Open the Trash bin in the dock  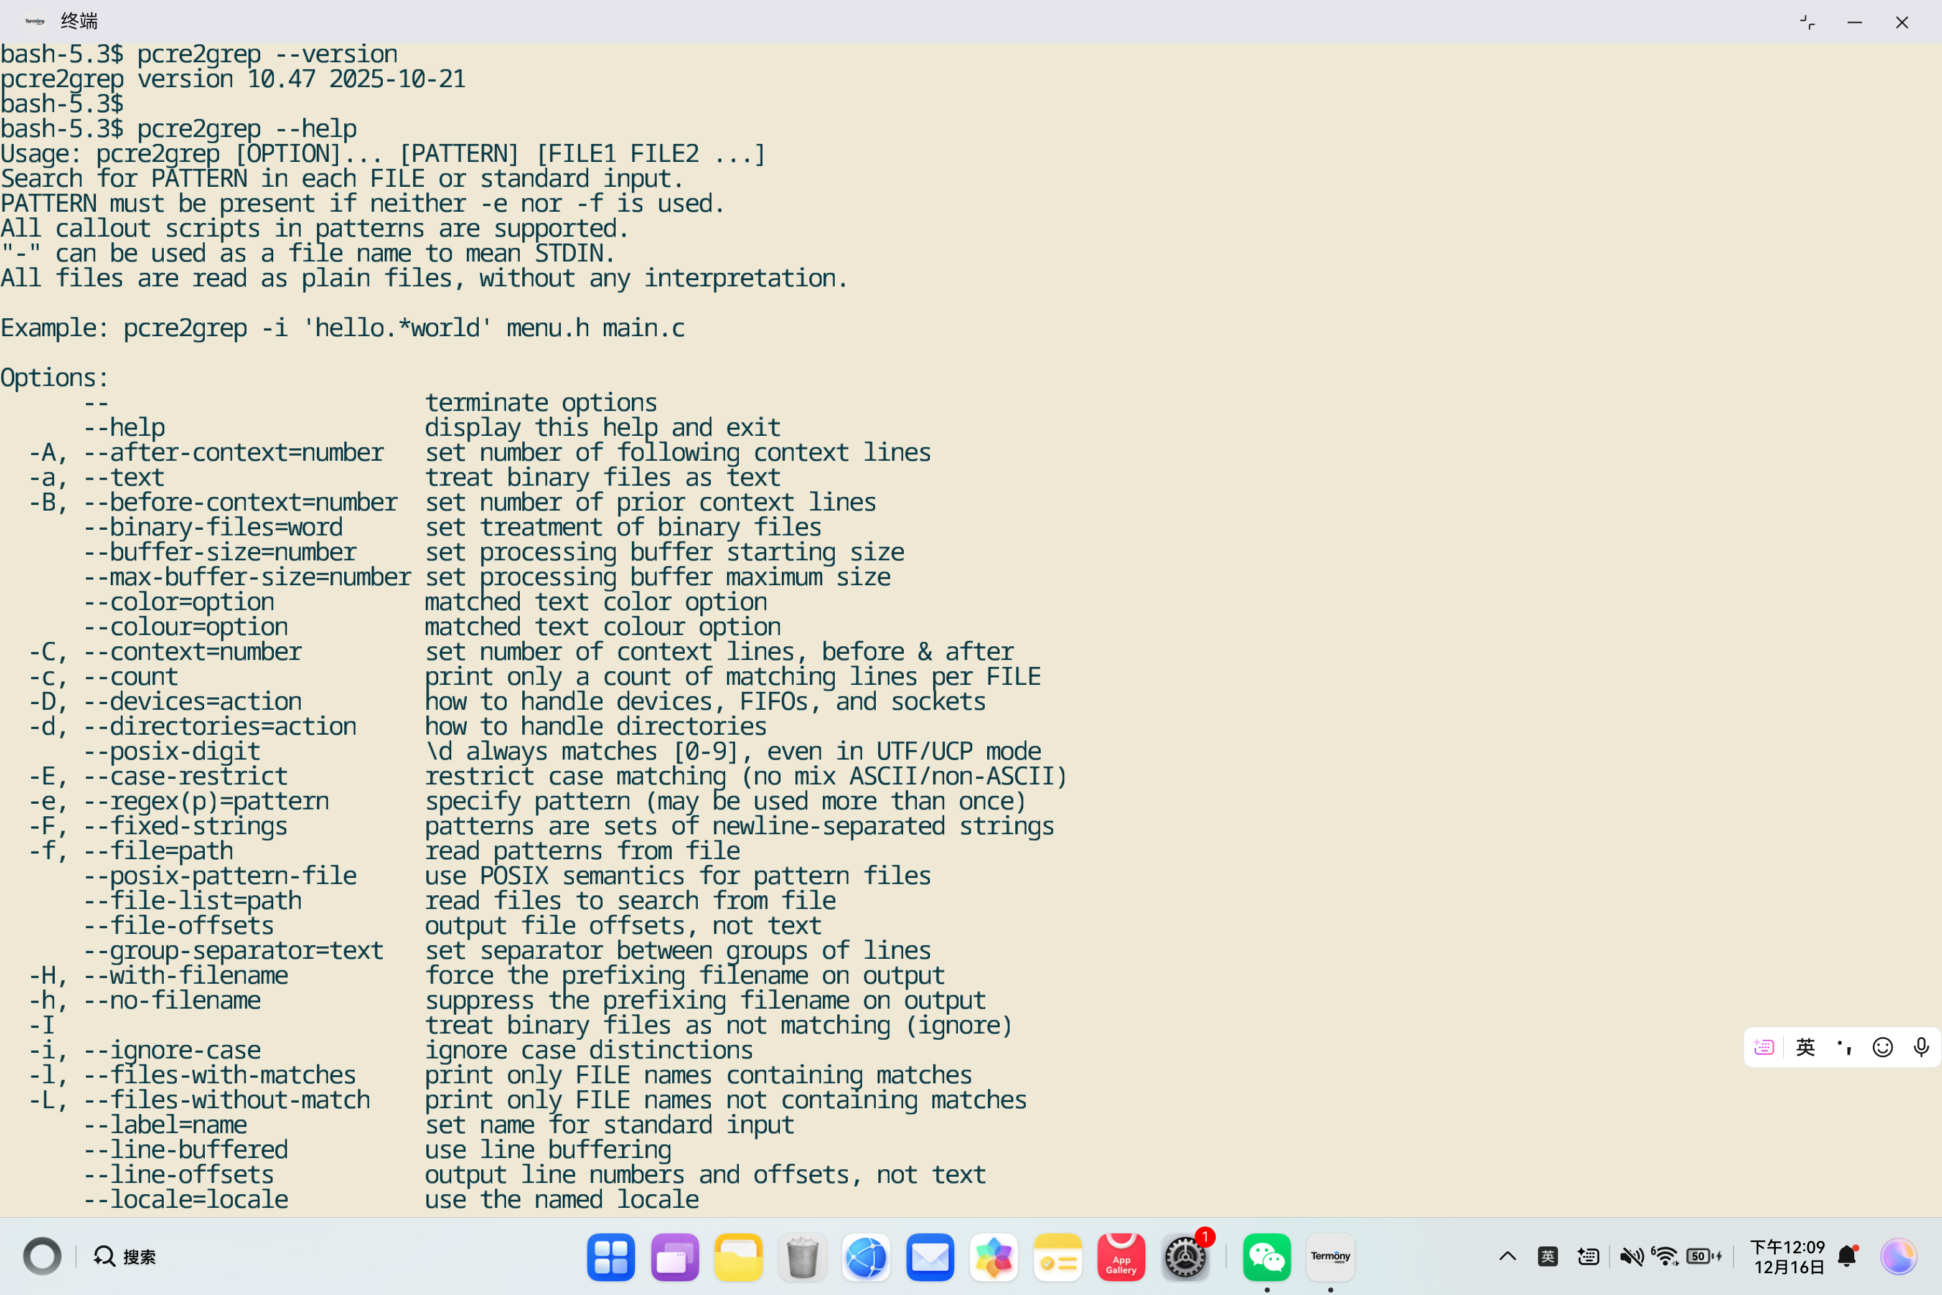(802, 1256)
